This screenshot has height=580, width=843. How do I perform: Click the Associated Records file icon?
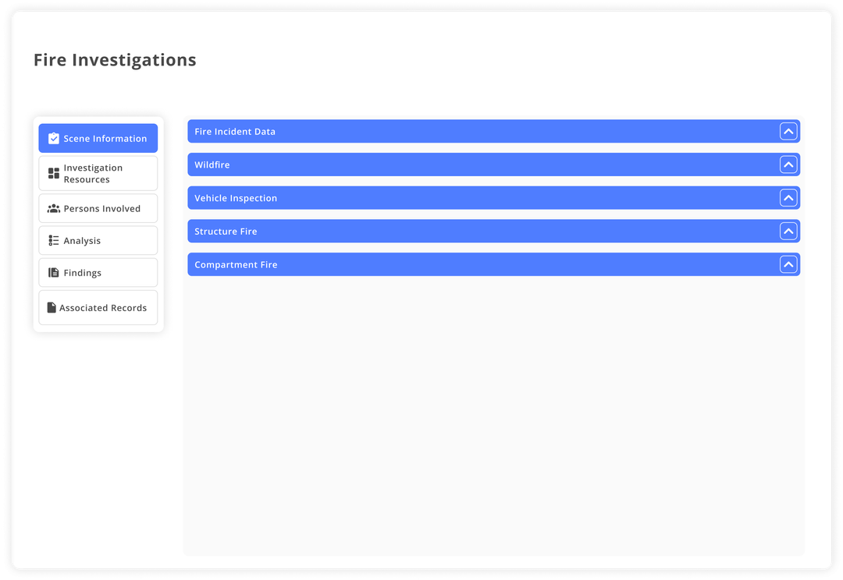tap(52, 307)
